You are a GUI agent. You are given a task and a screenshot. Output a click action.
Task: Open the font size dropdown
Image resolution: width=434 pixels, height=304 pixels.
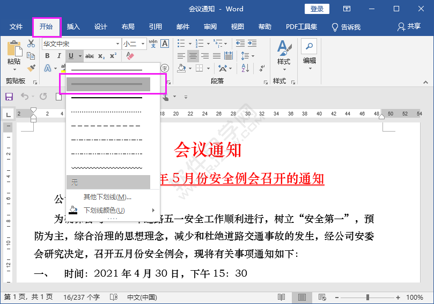[x=143, y=44]
